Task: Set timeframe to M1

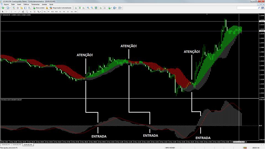Action: coord(45,12)
